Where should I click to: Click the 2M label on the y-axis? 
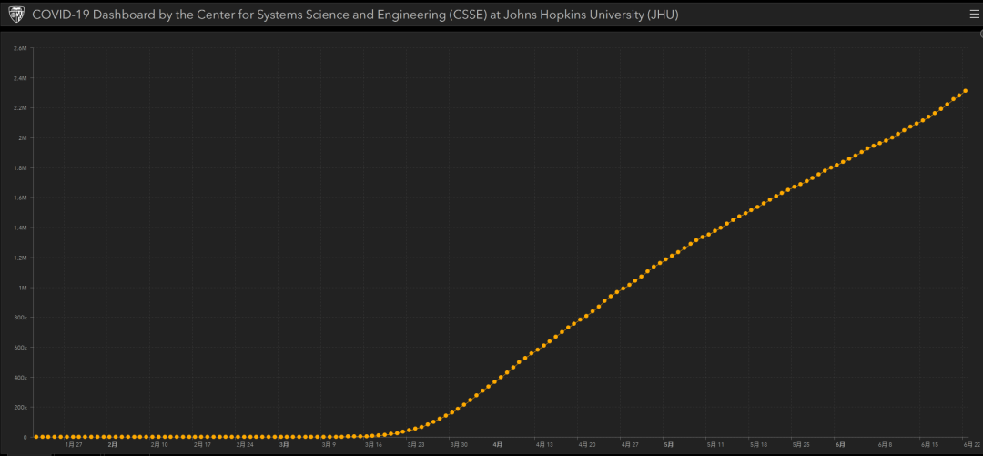coord(22,137)
